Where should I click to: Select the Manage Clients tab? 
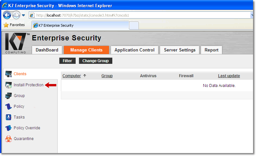coord(86,50)
